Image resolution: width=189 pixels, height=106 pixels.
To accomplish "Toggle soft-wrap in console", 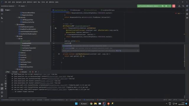I will 6,81.
